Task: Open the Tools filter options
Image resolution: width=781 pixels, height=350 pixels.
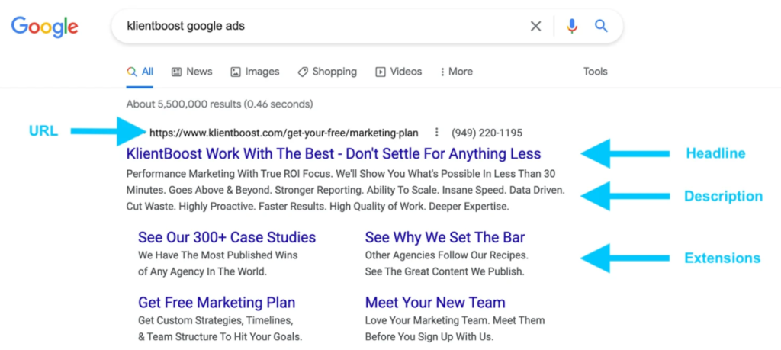Action: [595, 72]
